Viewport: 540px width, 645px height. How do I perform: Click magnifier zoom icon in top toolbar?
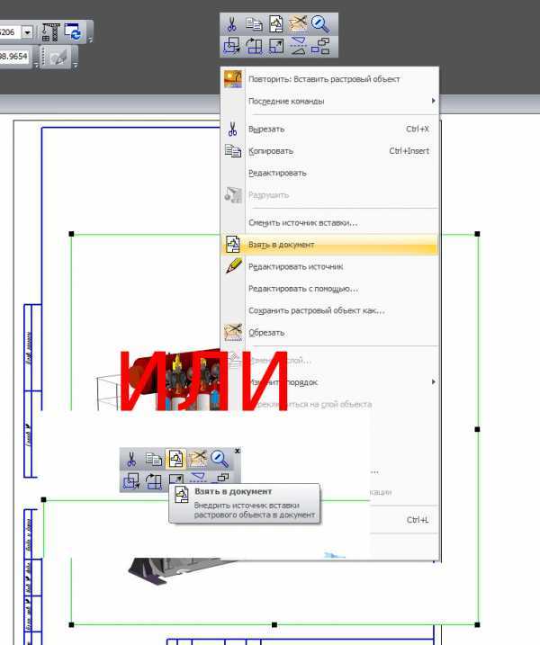coord(319,24)
